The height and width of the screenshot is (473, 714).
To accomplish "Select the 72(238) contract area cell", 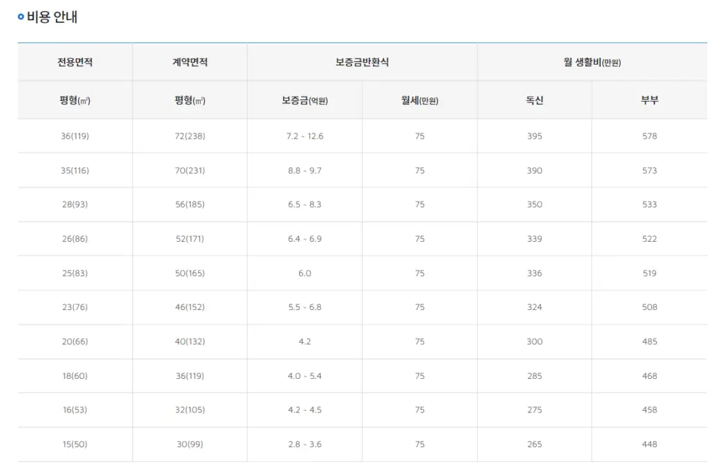I will 190,136.
